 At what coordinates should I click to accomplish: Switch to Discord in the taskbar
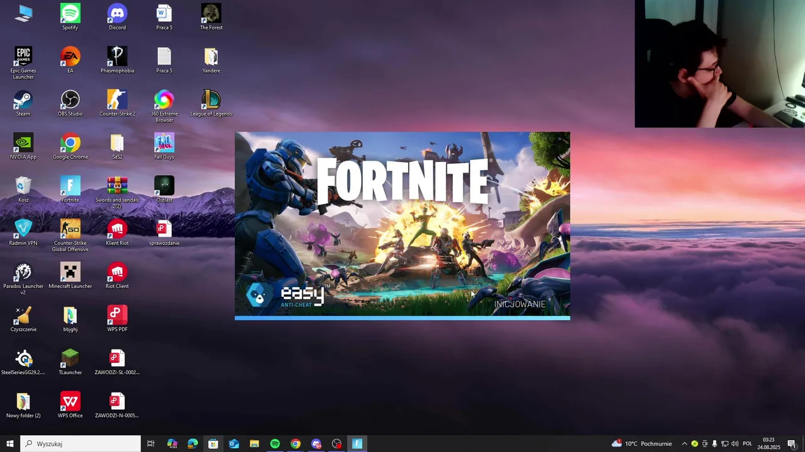[316, 444]
